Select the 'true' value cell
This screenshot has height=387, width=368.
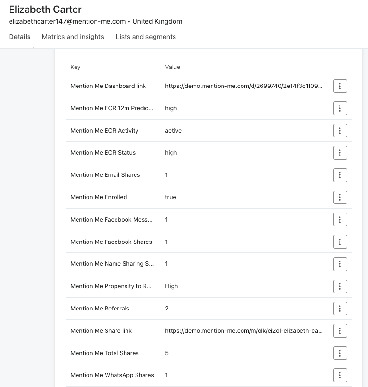(171, 197)
